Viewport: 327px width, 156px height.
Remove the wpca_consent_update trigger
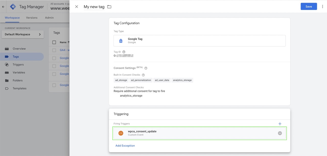[280, 133]
